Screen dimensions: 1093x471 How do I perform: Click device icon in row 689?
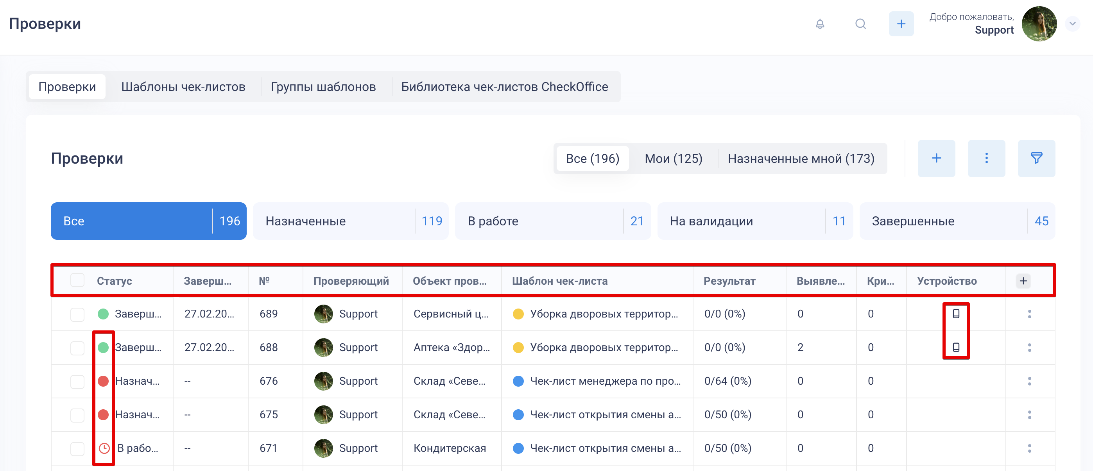point(955,314)
